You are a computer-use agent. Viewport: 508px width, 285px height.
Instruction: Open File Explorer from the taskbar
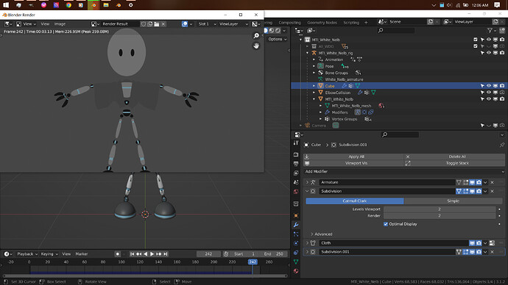coord(106,5)
